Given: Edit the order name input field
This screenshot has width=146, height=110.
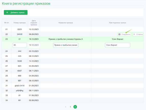Looking at the screenshot, I should [66, 45].
